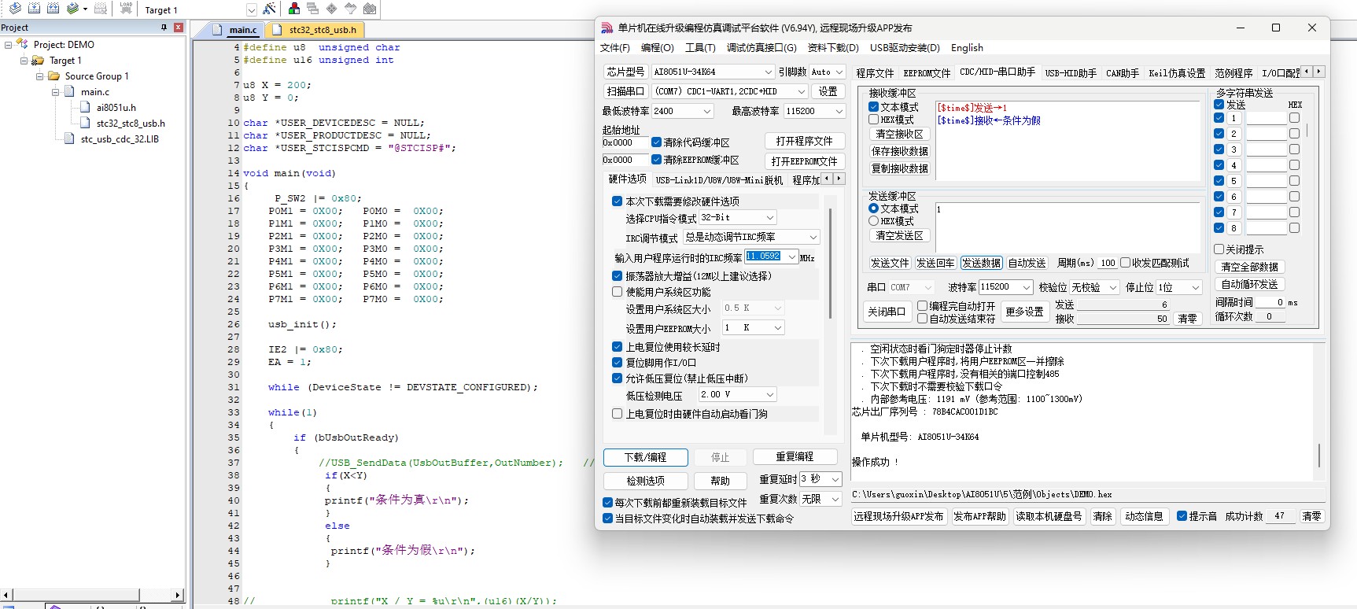This screenshot has height=609, width=1357.
Task: Click the Keil Project panel horizontal scrollbar
Action: [x=93, y=595]
